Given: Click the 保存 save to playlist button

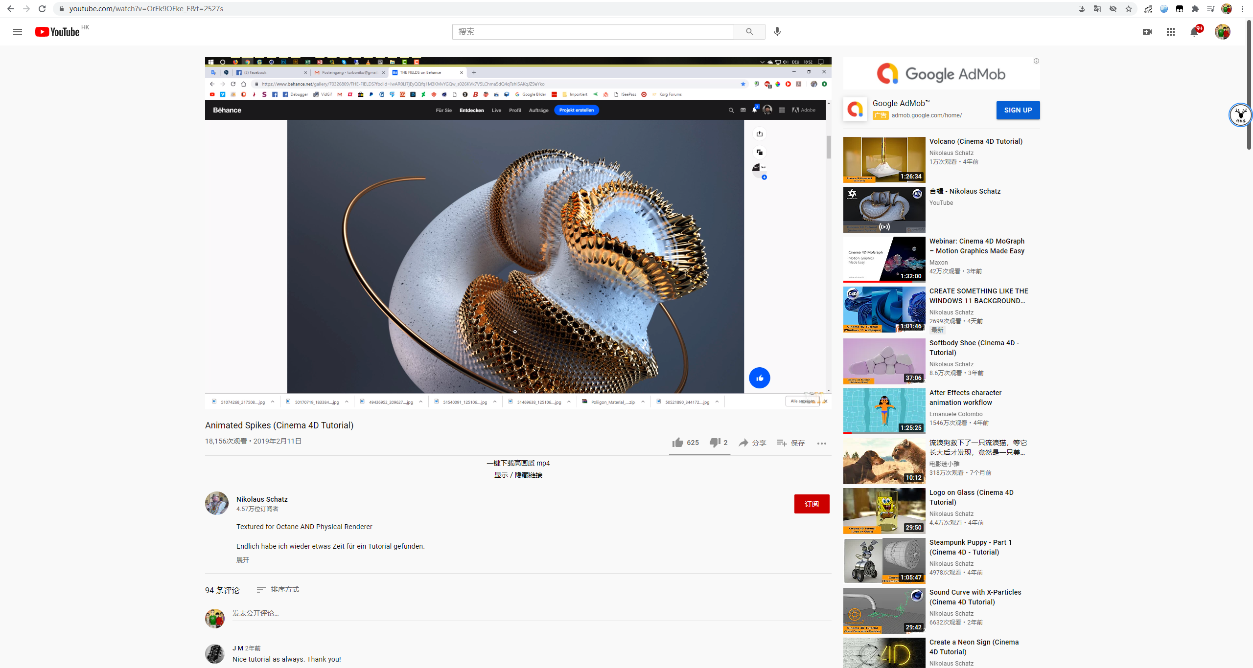Looking at the screenshot, I should 791,443.
